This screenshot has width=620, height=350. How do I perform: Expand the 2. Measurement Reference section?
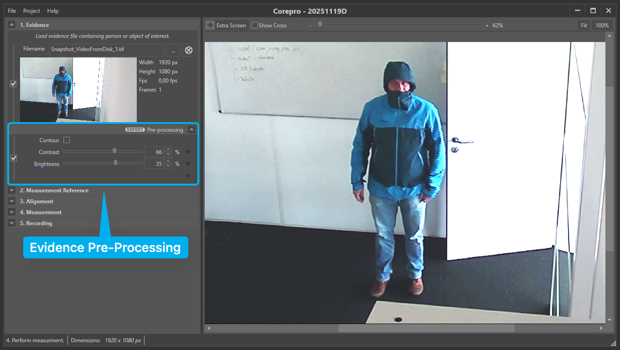[x=11, y=190]
